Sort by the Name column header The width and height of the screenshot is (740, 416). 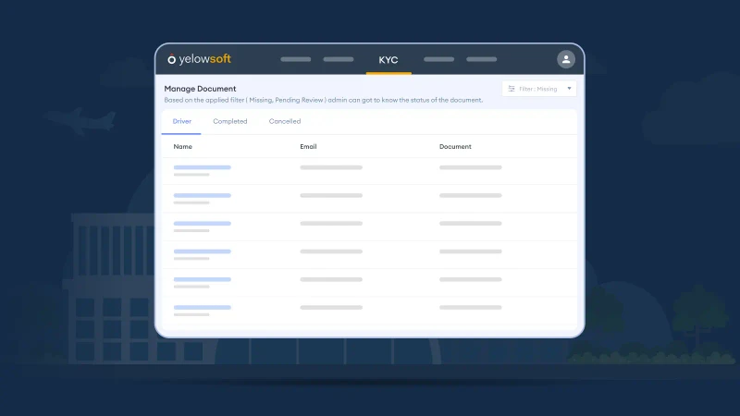click(x=182, y=147)
